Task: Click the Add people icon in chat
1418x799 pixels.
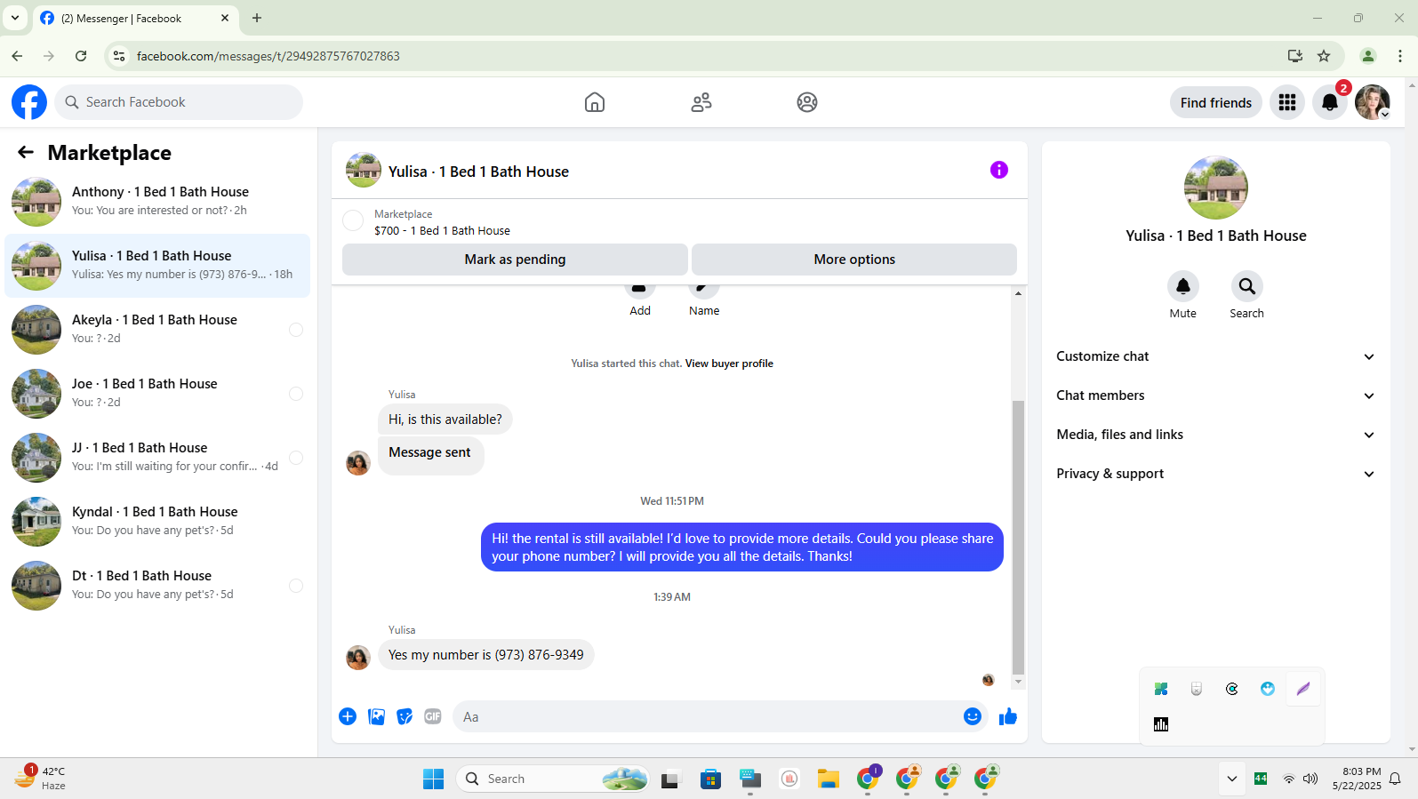Action: tap(639, 288)
